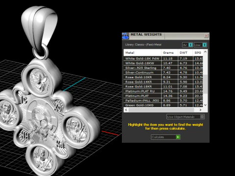The image size is (235, 176).
Task: Close the Metal Weights dialog
Action: click(x=206, y=36)
